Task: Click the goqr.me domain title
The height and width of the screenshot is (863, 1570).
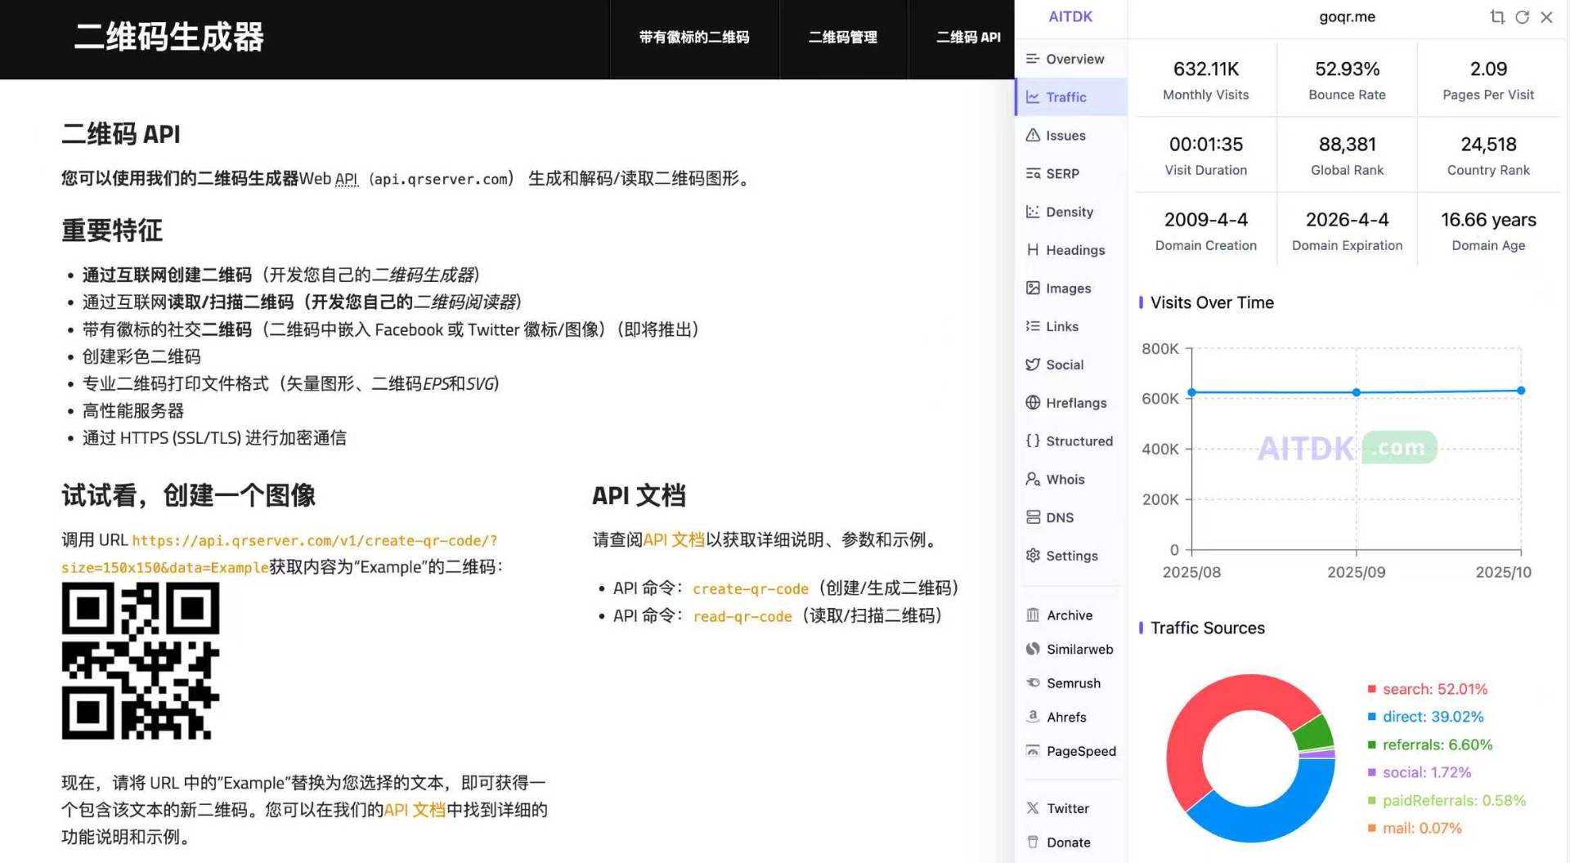Action: (1347, 16)
